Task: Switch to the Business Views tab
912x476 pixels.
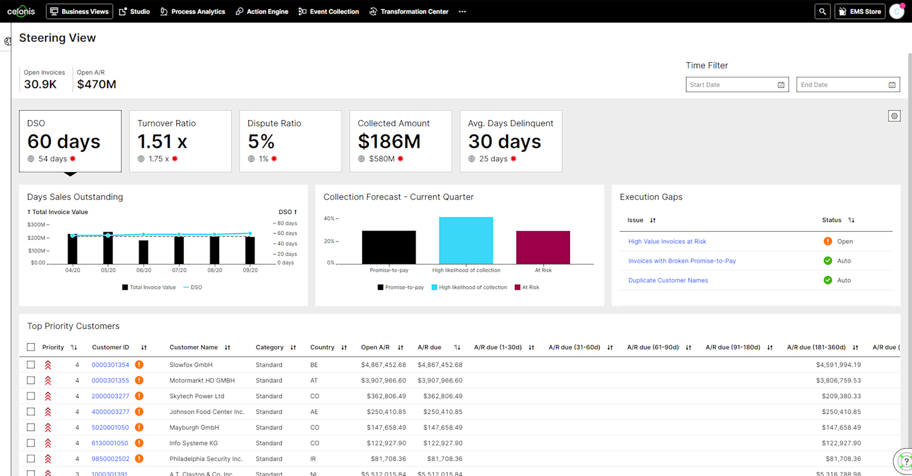Action: click(79, 11)
